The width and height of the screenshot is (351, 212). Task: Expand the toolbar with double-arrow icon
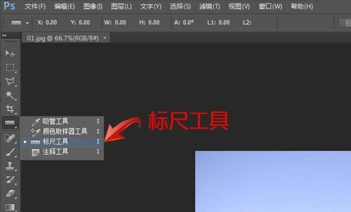coord(4,35)
